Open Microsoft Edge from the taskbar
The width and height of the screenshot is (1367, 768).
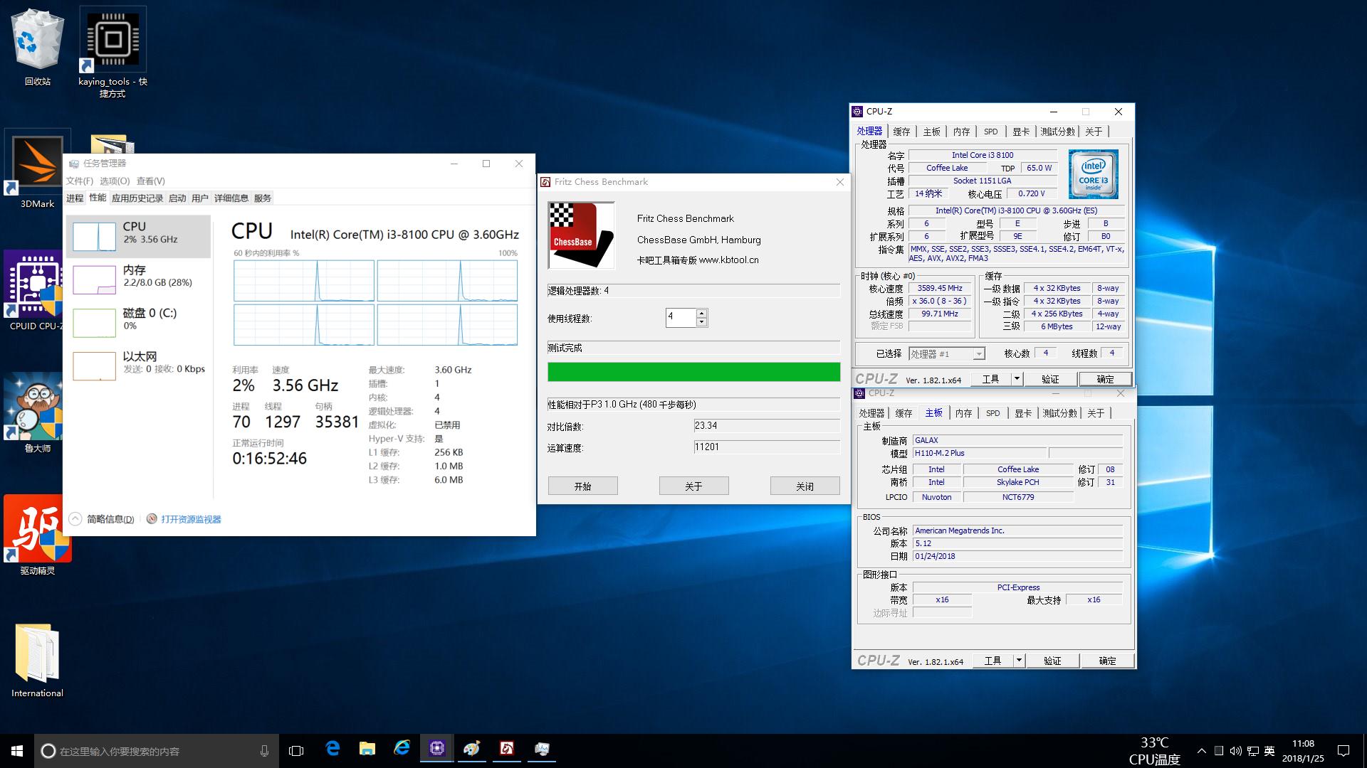pos(332,749)
